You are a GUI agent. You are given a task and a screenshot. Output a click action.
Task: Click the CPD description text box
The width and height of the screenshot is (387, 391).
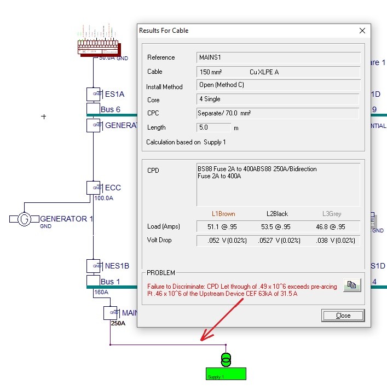(x=279, y=185)
